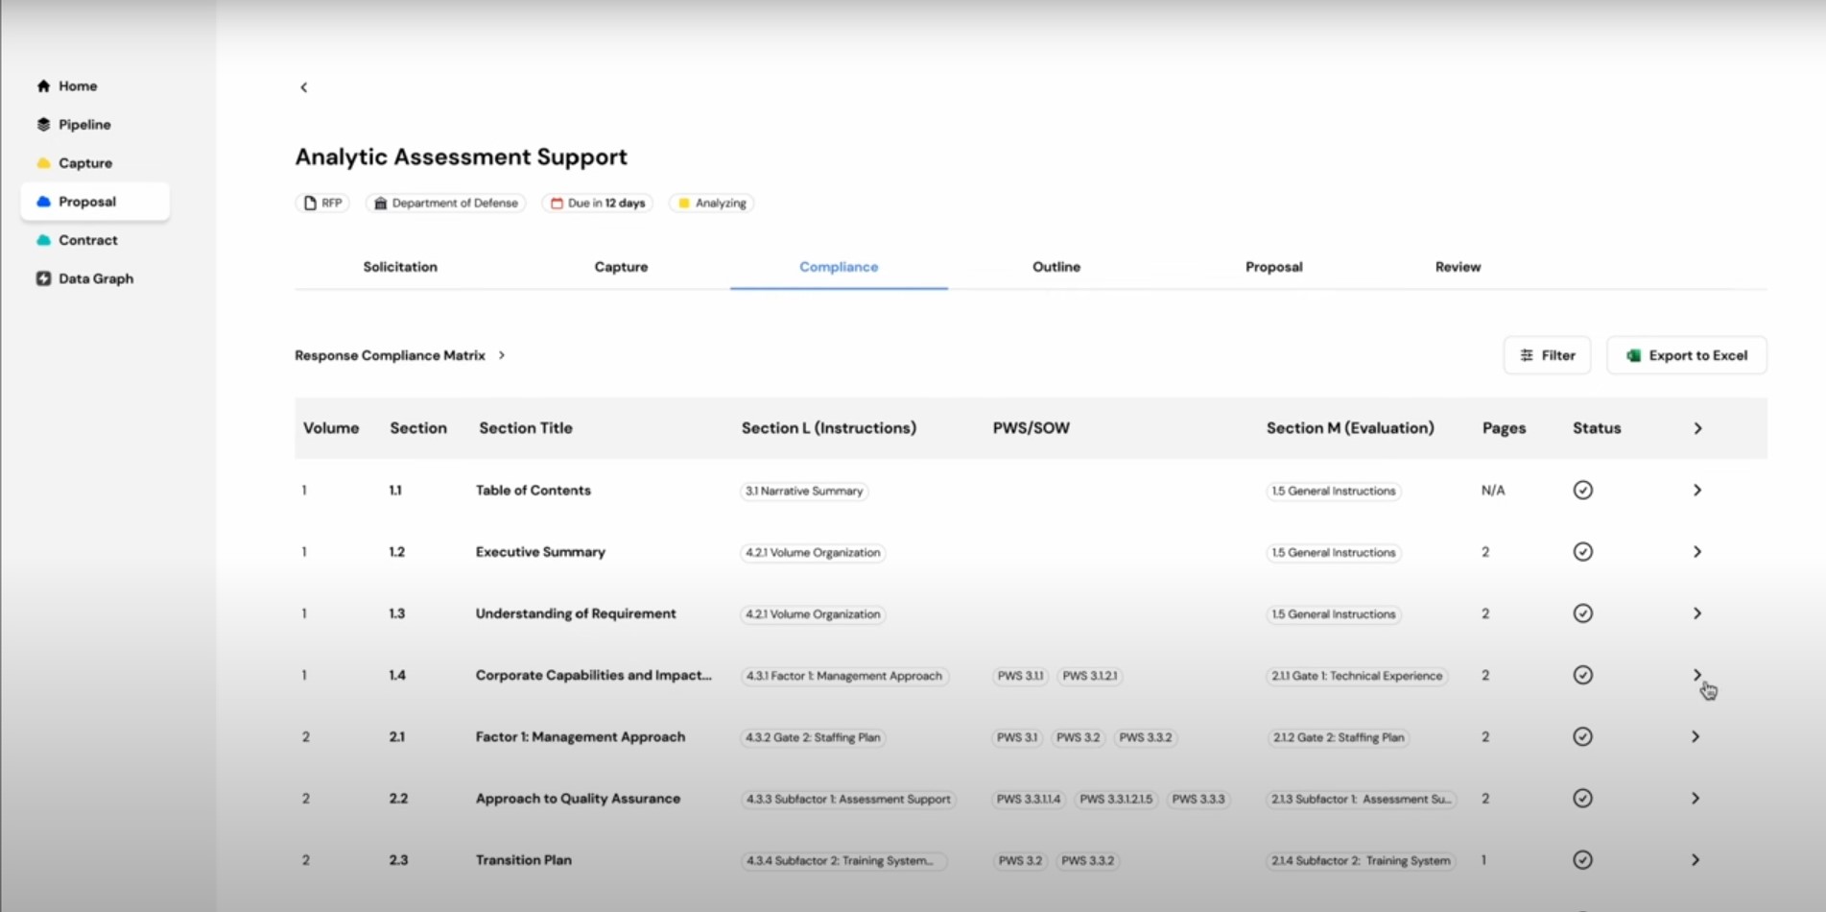Open the Outline tab
1826x912 pixels.
point(1056,267)
